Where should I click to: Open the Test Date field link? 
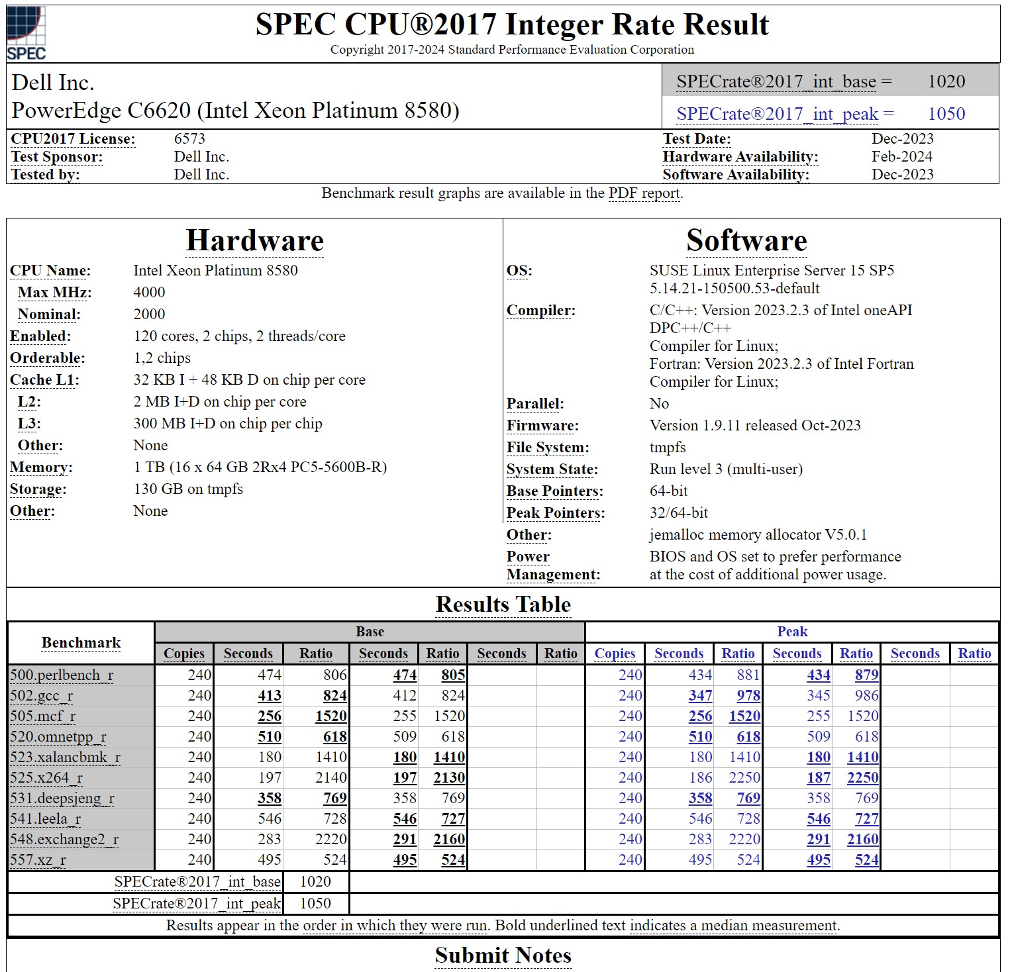pos(697,139)
